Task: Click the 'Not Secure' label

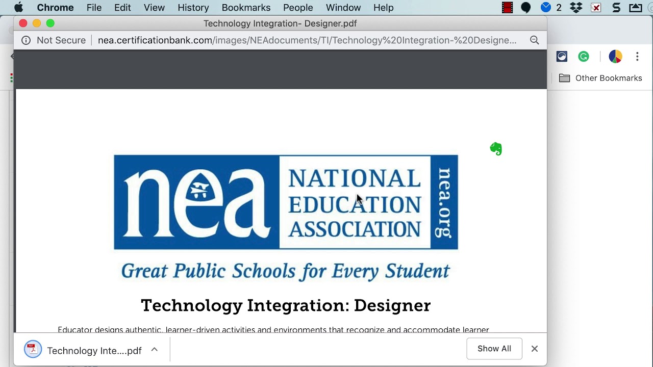Action: [x=61, y=40]
